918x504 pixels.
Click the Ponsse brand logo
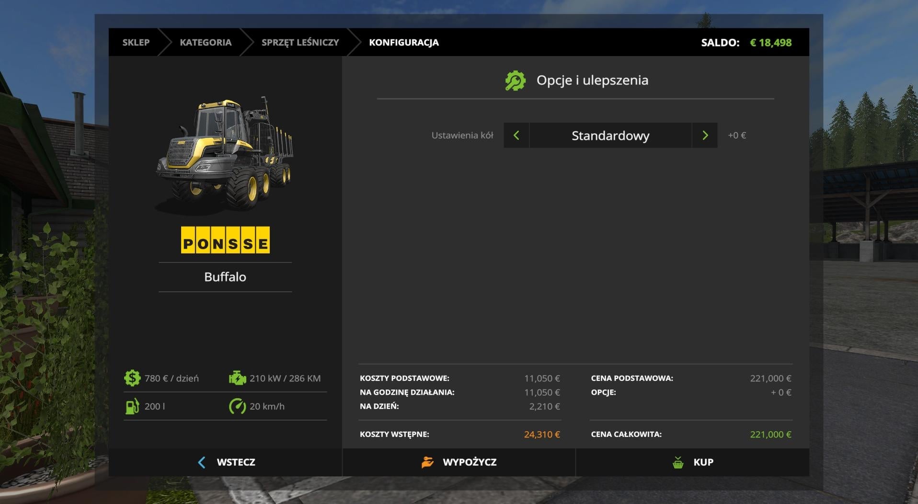tap(225, 240)
